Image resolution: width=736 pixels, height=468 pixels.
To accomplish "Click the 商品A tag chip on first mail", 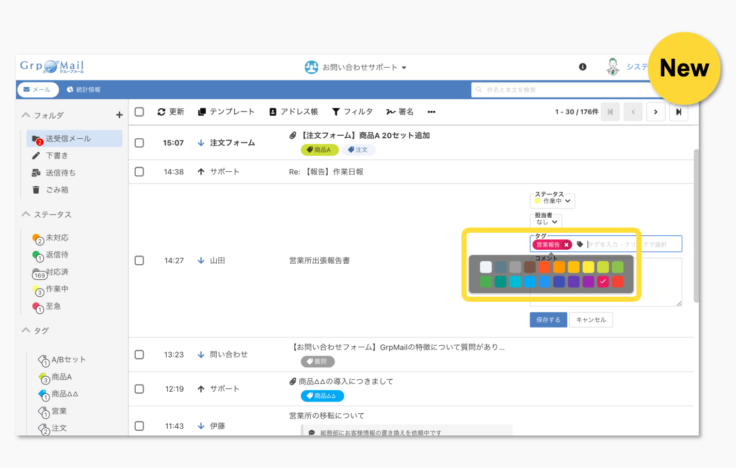I will pyautogui.click(x=319, y=150).
